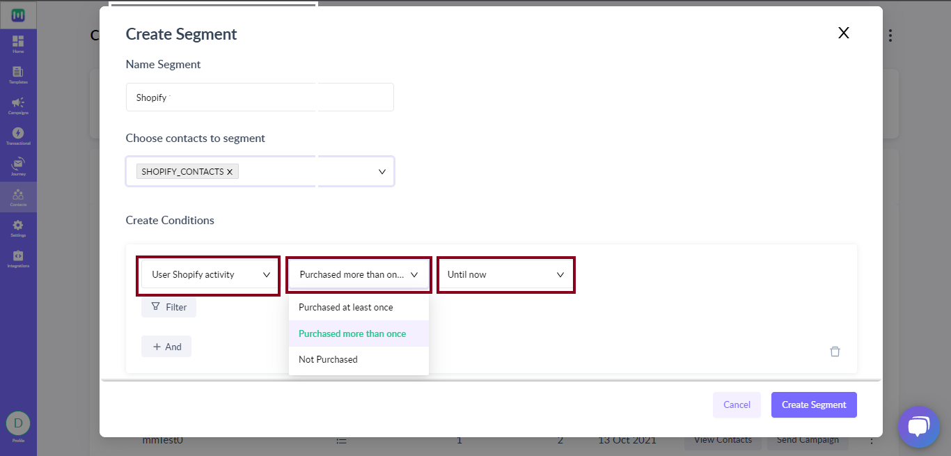Click the Create Segment button
This screenshot has height=456, width=951.
(814, 404)
